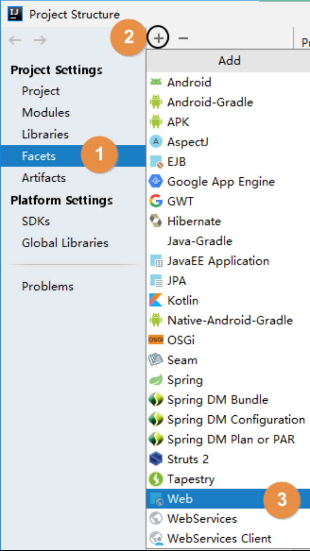Click the plus Add facet button

(x=159, y=39)
